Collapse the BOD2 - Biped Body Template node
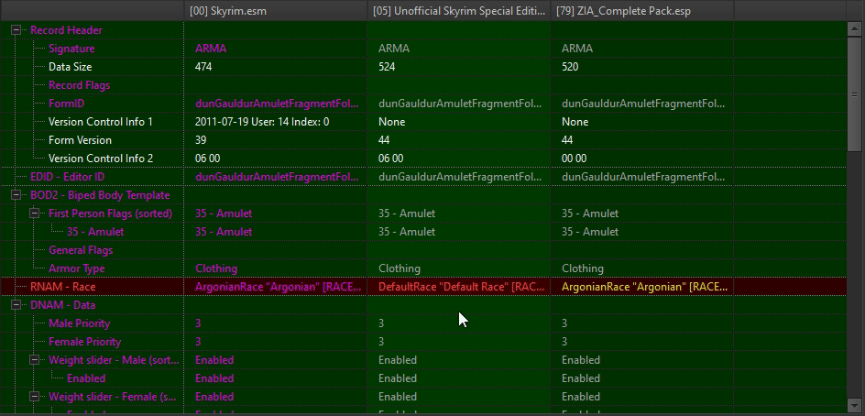The image size is (865, 416). (x=16, y=195)
